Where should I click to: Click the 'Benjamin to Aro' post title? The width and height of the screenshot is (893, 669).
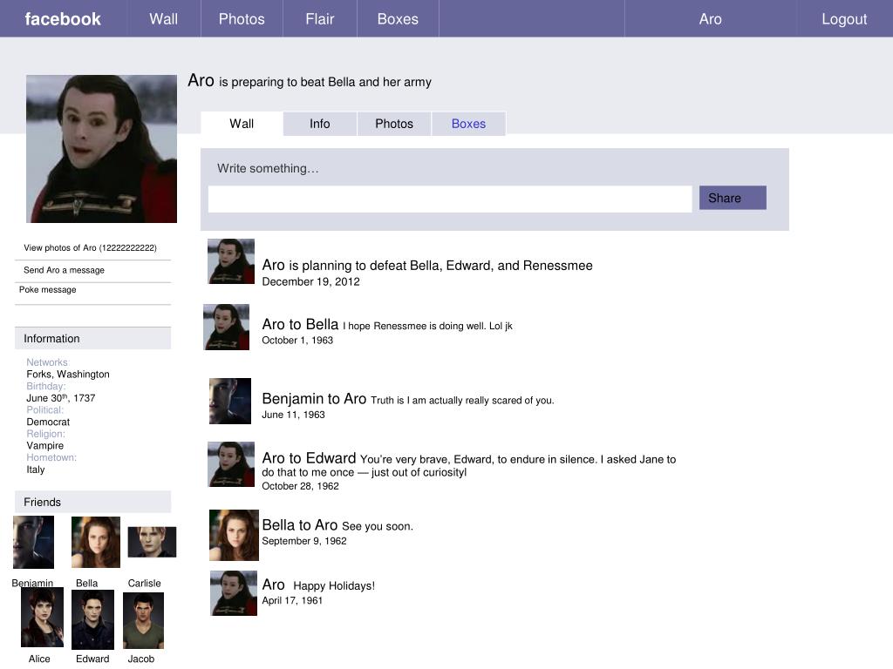click(x=314, y=399)
